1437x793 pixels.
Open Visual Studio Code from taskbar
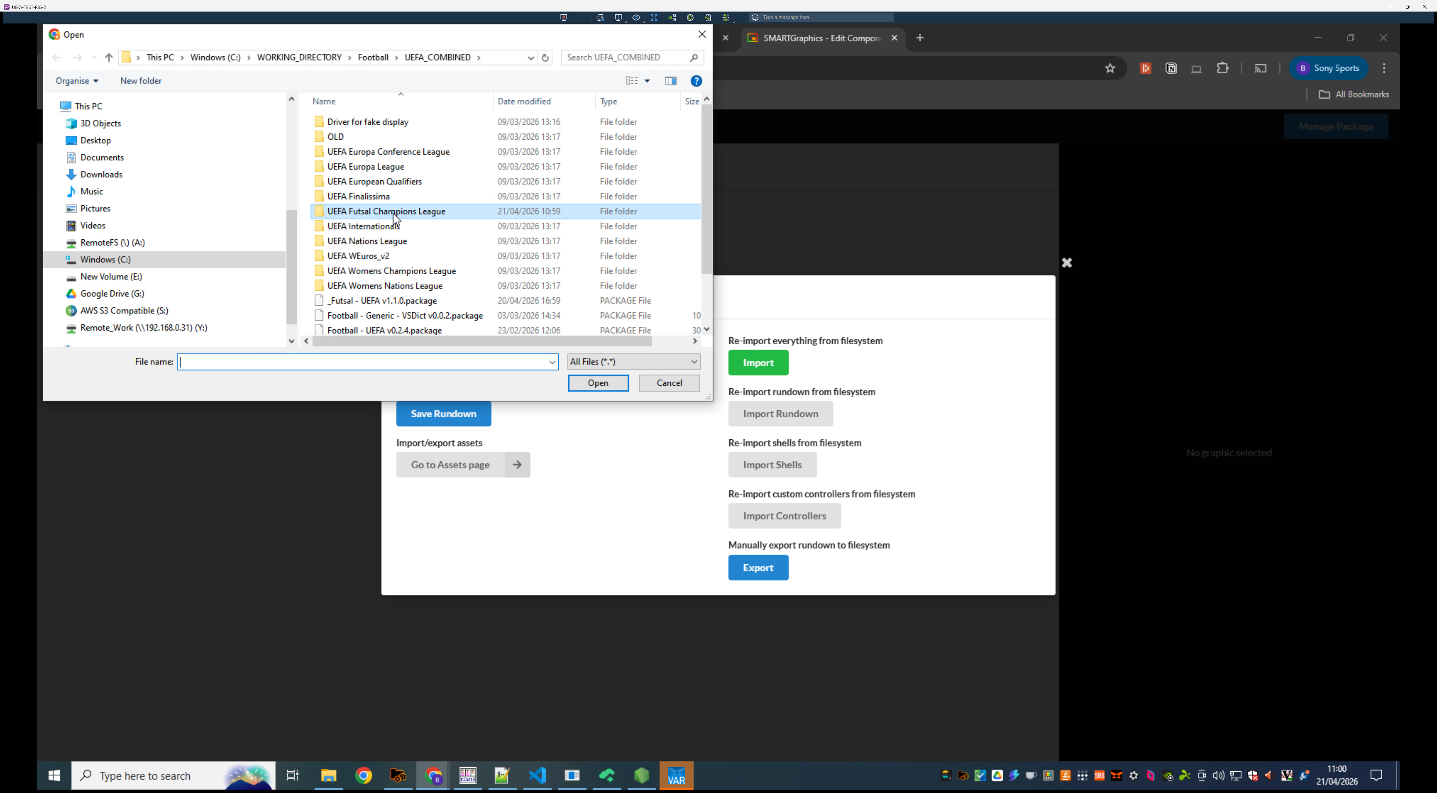click(x=537, y=775)
